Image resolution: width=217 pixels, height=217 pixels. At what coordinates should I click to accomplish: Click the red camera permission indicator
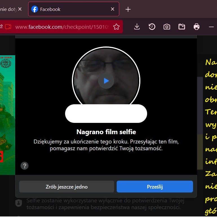point(8,27)
